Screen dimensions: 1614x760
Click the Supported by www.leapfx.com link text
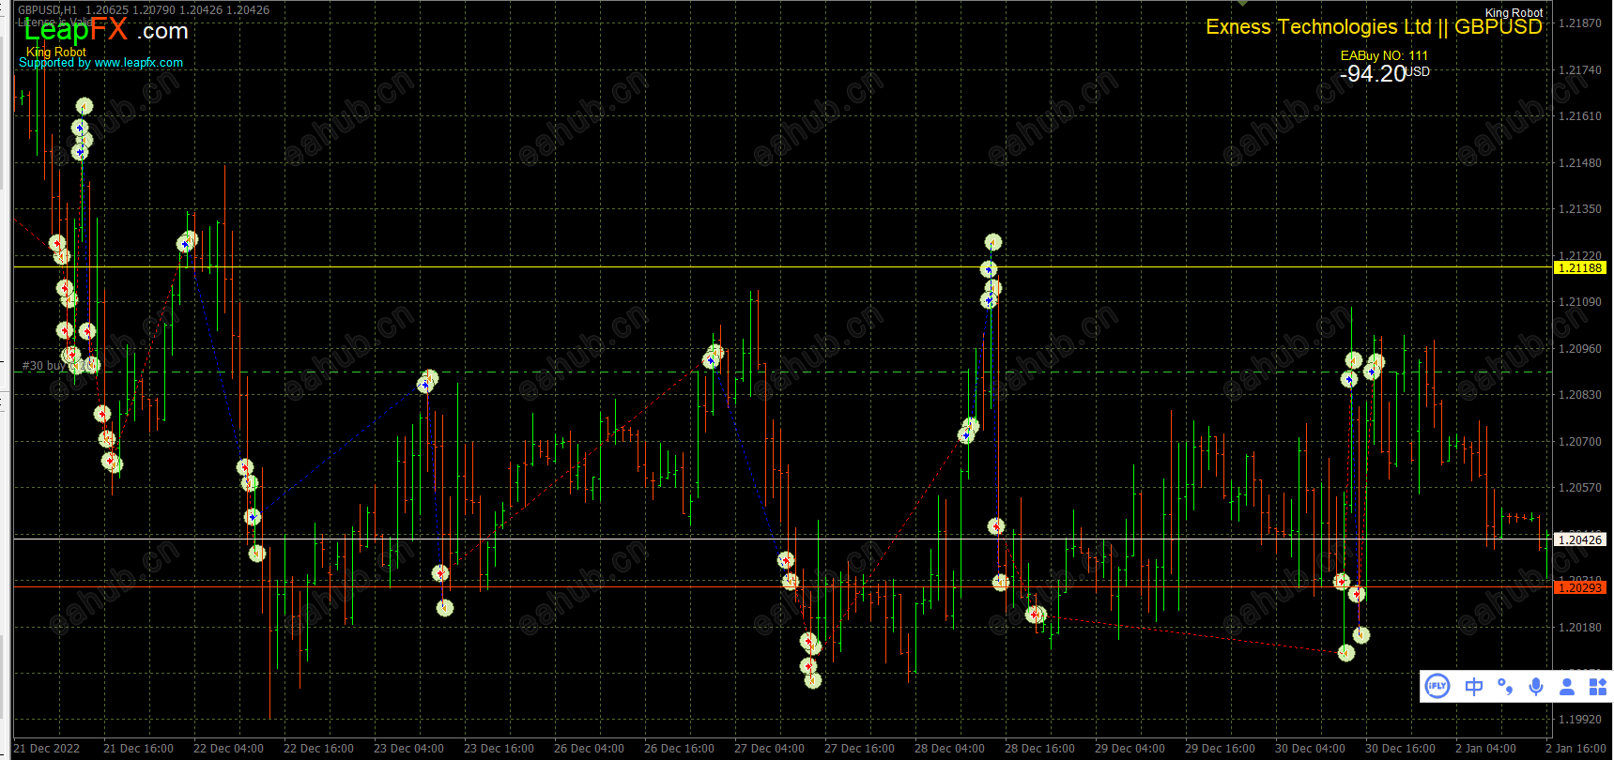tap(101, 63)
